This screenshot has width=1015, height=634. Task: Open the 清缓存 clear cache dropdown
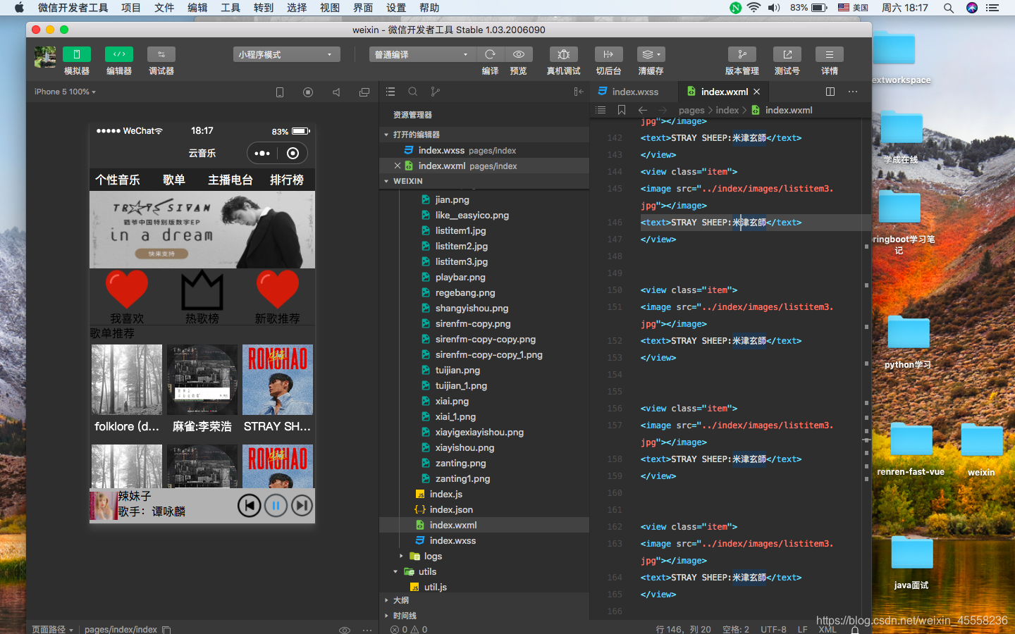[x=651, y=54]
